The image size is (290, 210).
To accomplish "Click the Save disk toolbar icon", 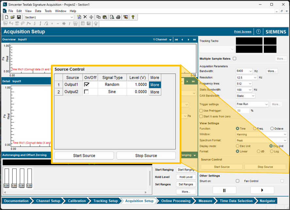I will pyautogui.click(x=19, y=17).
